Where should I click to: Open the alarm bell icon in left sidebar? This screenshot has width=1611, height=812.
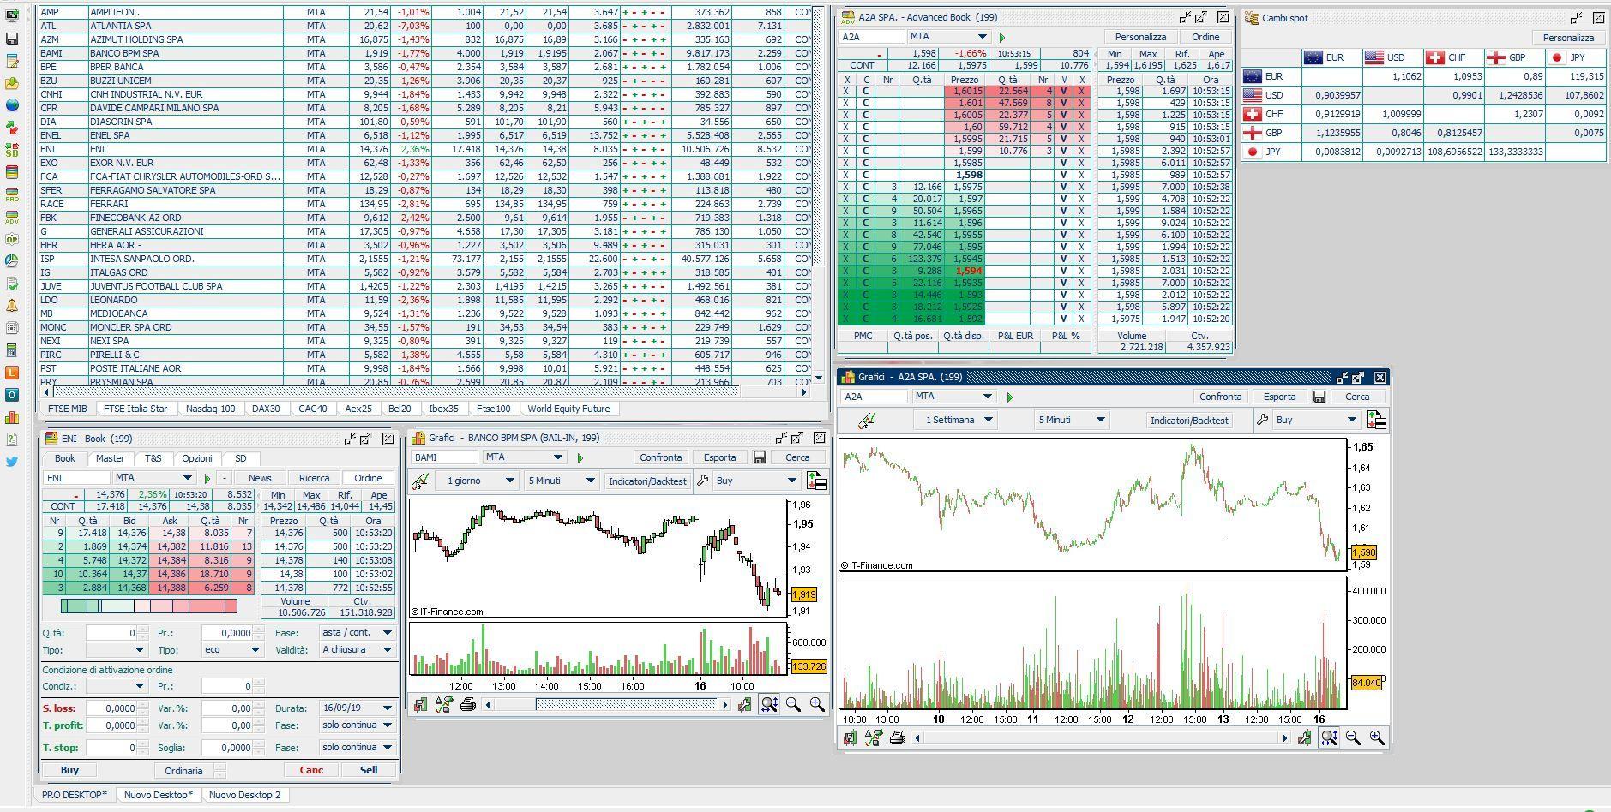[12, 306]
